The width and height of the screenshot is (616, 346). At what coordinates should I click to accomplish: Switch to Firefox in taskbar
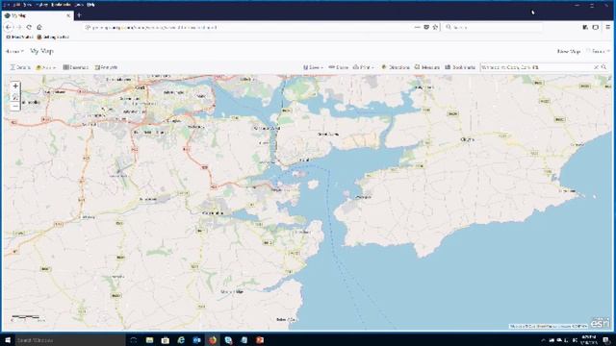(213, 340)
